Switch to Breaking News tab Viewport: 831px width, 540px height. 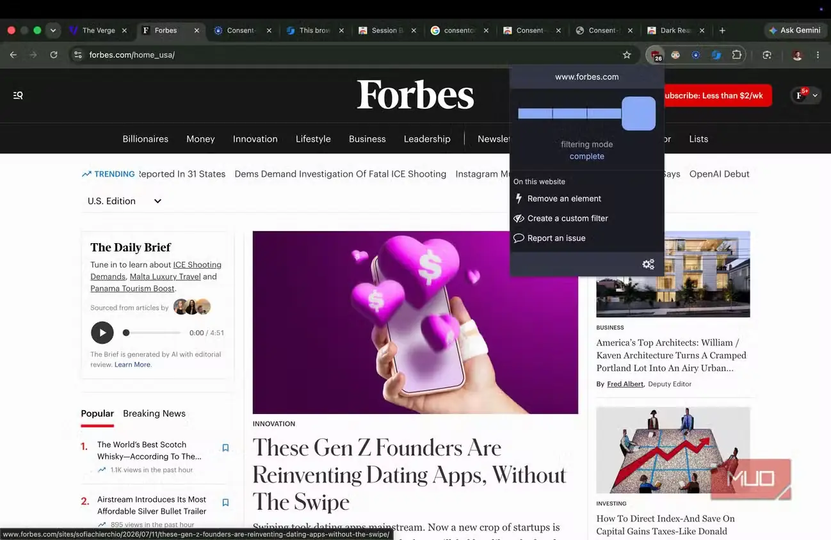click(x=154, y=413)
